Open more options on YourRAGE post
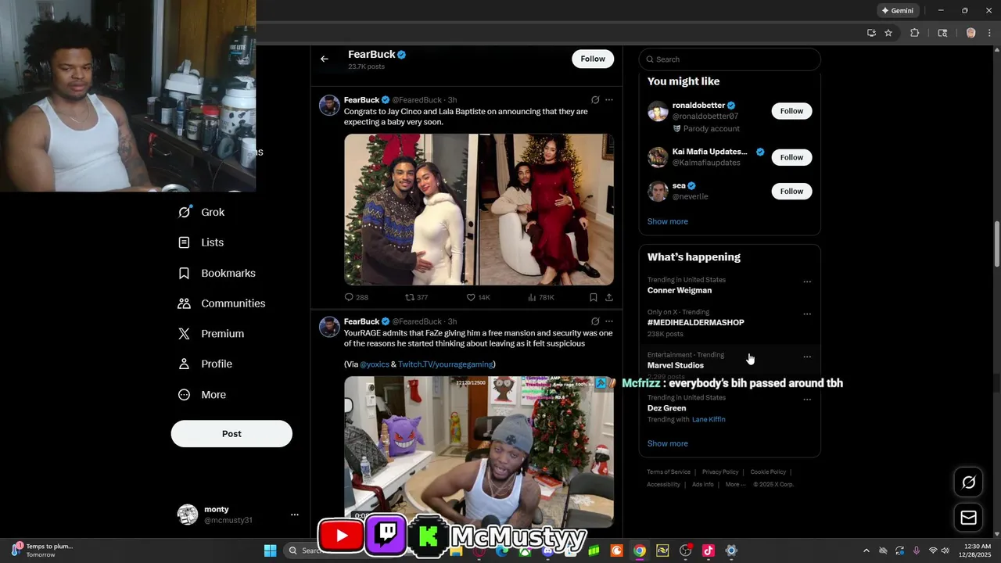Image resolution: width=1001 pixels, height=563 pixels. (x=609, y=321)
